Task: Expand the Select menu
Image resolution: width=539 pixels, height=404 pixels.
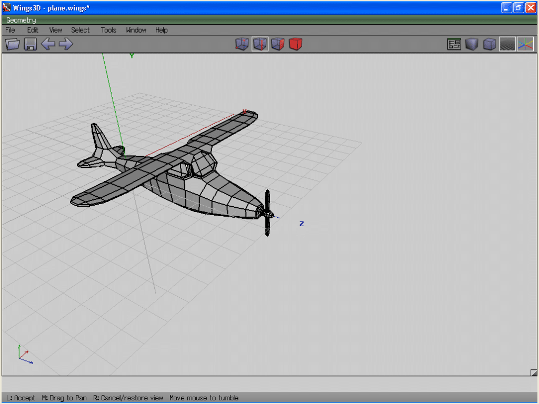Action: click(81, 30)
